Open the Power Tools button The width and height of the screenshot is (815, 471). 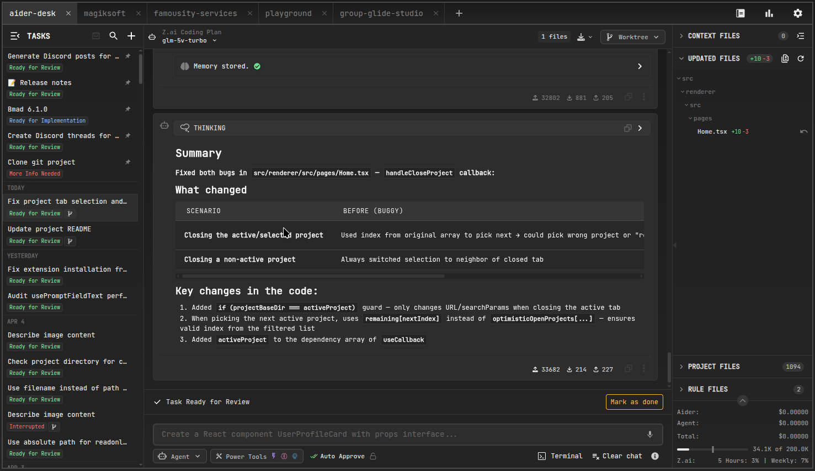click(x=257, y=456)
